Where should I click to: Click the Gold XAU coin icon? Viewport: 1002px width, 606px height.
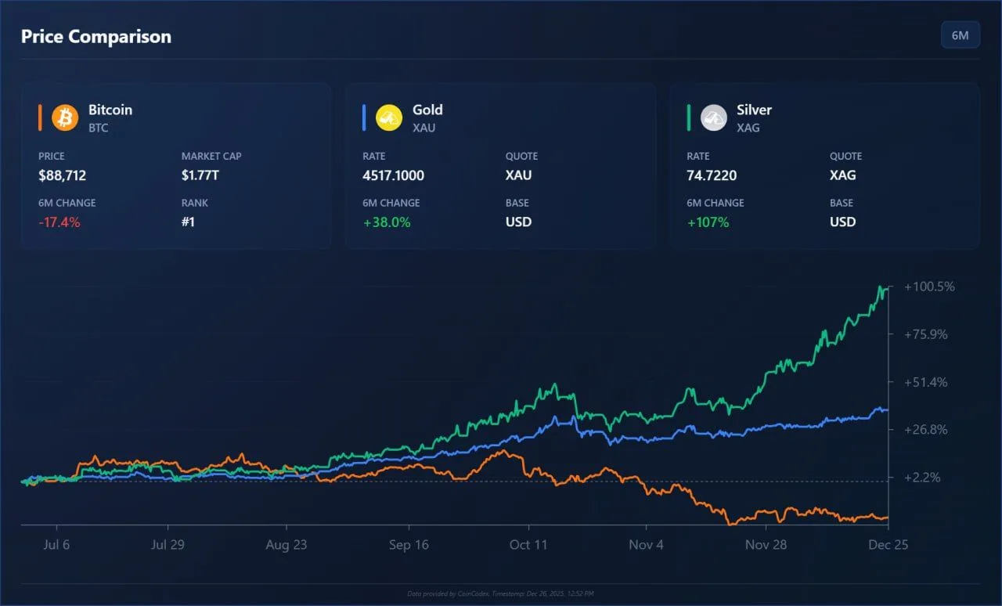tap(388, 117)
